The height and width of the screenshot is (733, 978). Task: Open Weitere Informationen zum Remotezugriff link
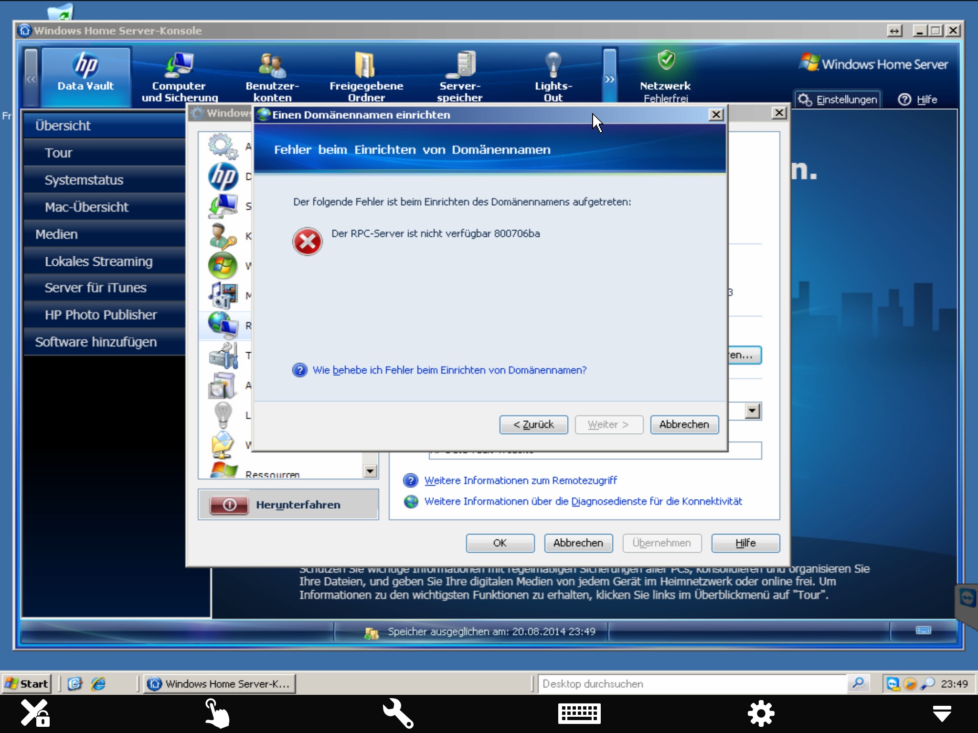coord(521,481)
